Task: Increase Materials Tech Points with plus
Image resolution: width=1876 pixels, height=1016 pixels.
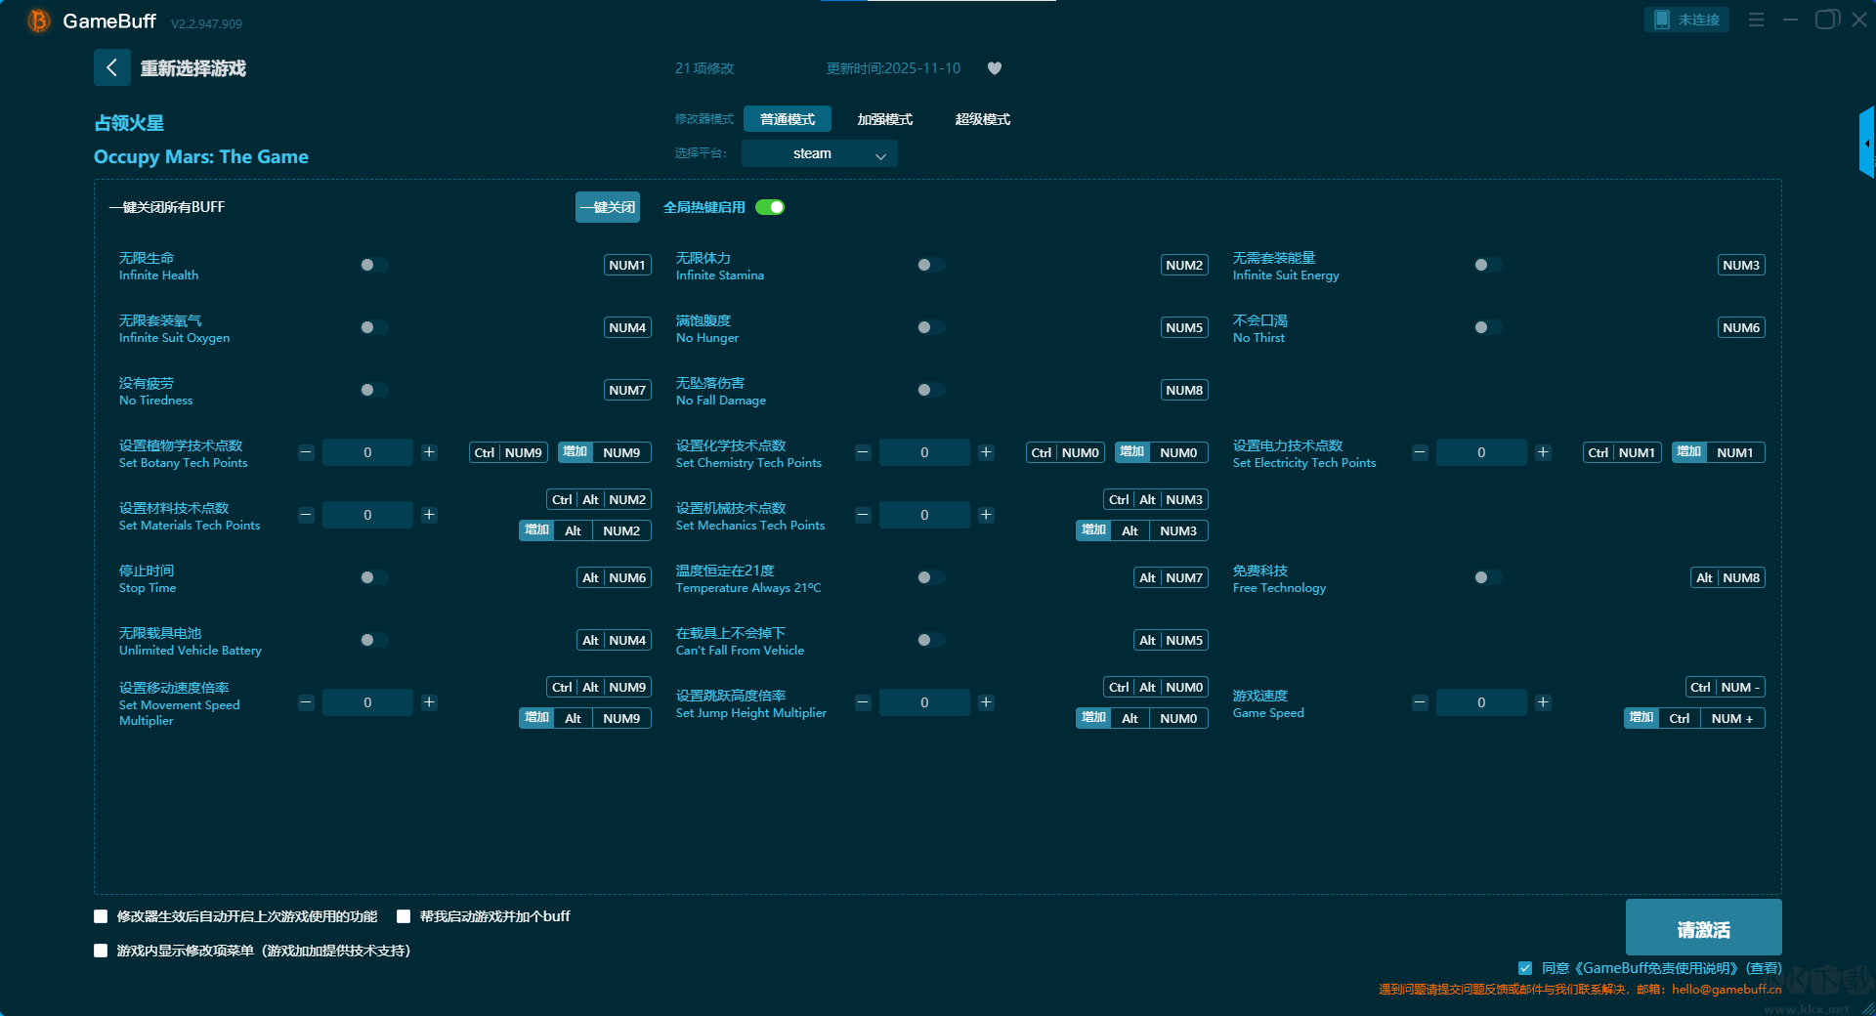Action: (429, 515)
